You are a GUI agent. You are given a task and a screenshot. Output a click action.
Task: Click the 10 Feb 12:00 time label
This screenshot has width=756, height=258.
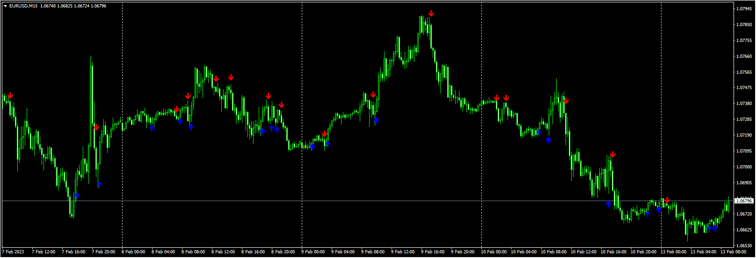583,252
